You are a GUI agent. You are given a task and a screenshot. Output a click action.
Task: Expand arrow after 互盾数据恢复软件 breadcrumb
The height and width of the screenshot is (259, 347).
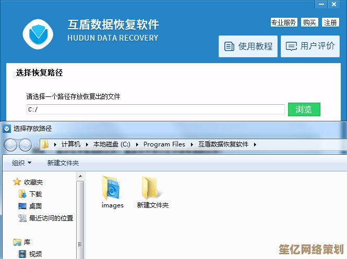click(x=255, y=144)
